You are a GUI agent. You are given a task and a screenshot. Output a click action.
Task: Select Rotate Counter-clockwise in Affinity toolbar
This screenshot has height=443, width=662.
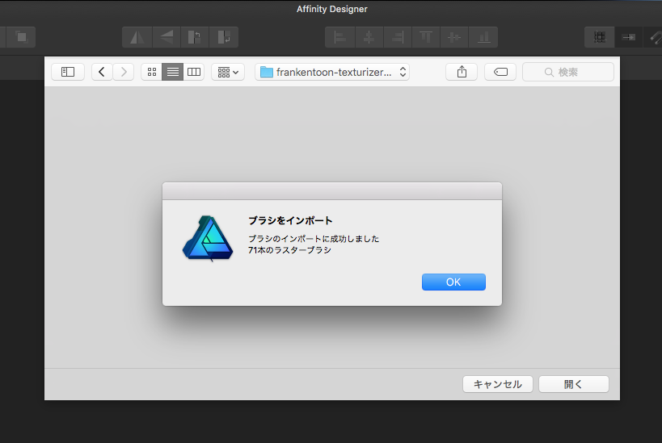pyautogui.click(x=195, y=37)
